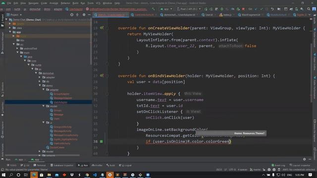This screenshot has width=317, height=178.
Task: Expand the androidTest folder
Action: coord(17,48)
